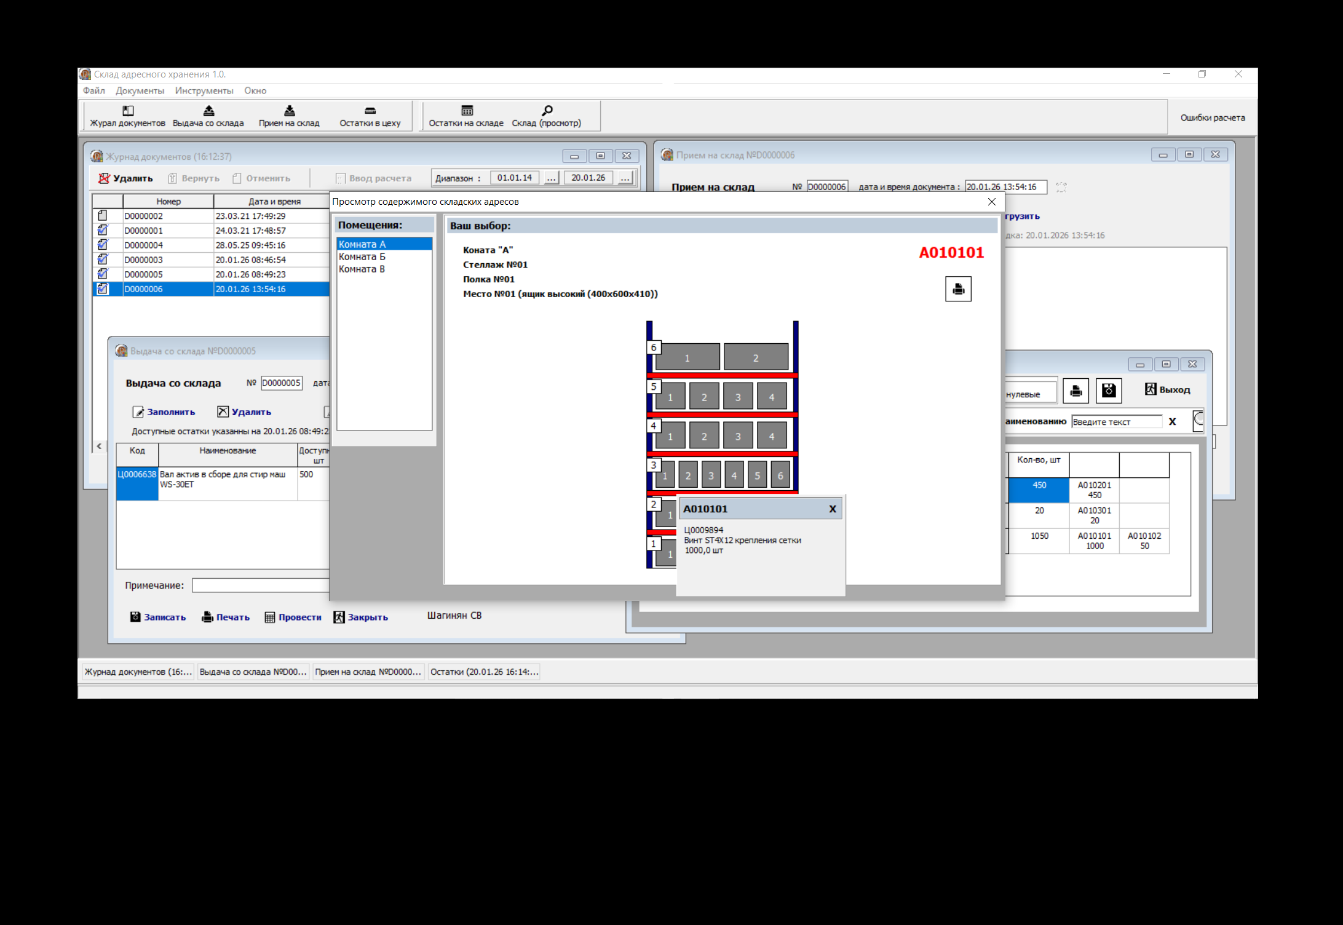Select Комната В in the rooms list
This screenshot has height=925, width=1343.
tap(384, 269)
